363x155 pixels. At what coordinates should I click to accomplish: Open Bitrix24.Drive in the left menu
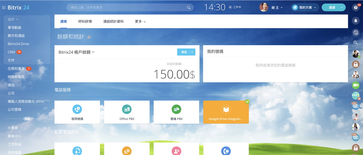[x=18, y=44]
